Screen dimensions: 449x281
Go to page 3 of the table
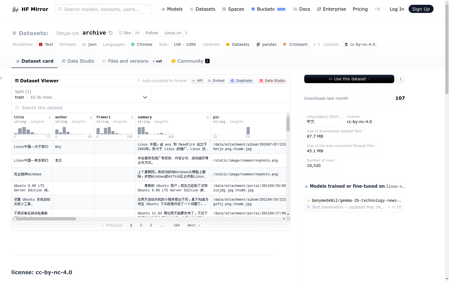(x=151, y=225)
